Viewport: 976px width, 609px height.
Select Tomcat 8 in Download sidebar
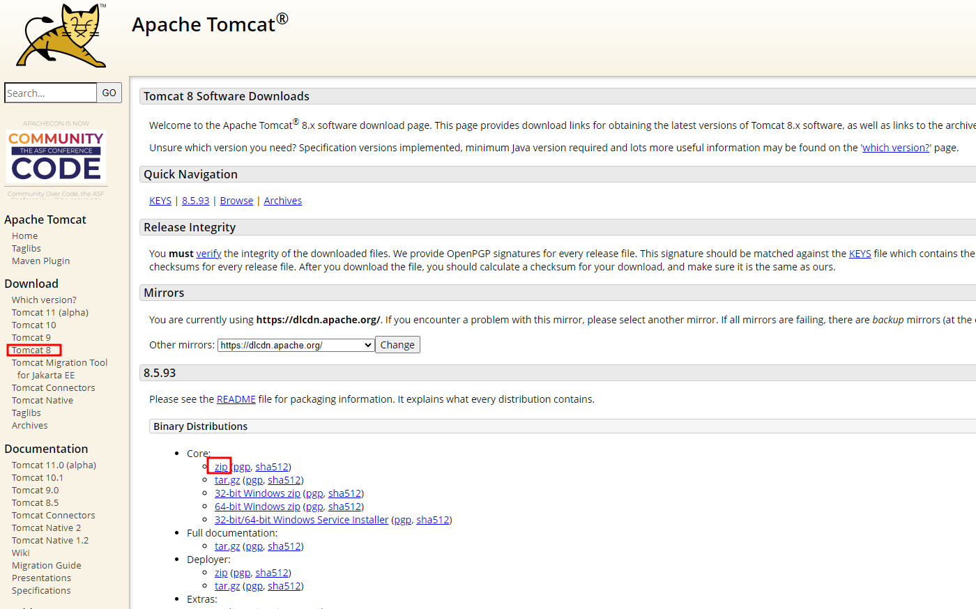pos(31,350)
